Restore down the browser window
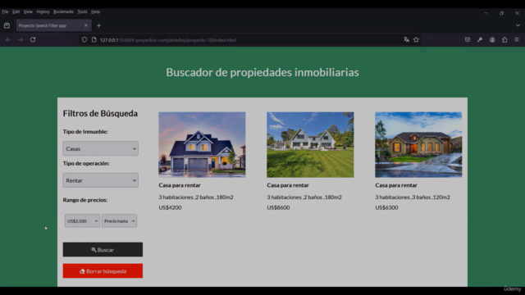525x295 pixels. 501,13
